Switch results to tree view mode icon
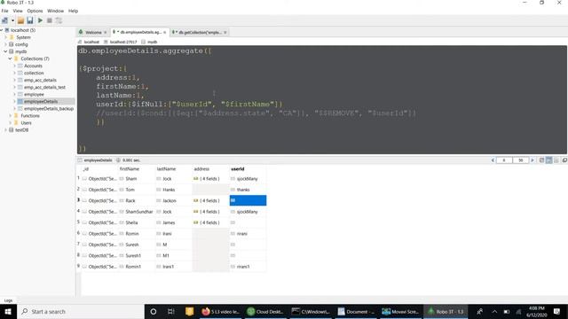The image size is (568, 319). [541, 160]
